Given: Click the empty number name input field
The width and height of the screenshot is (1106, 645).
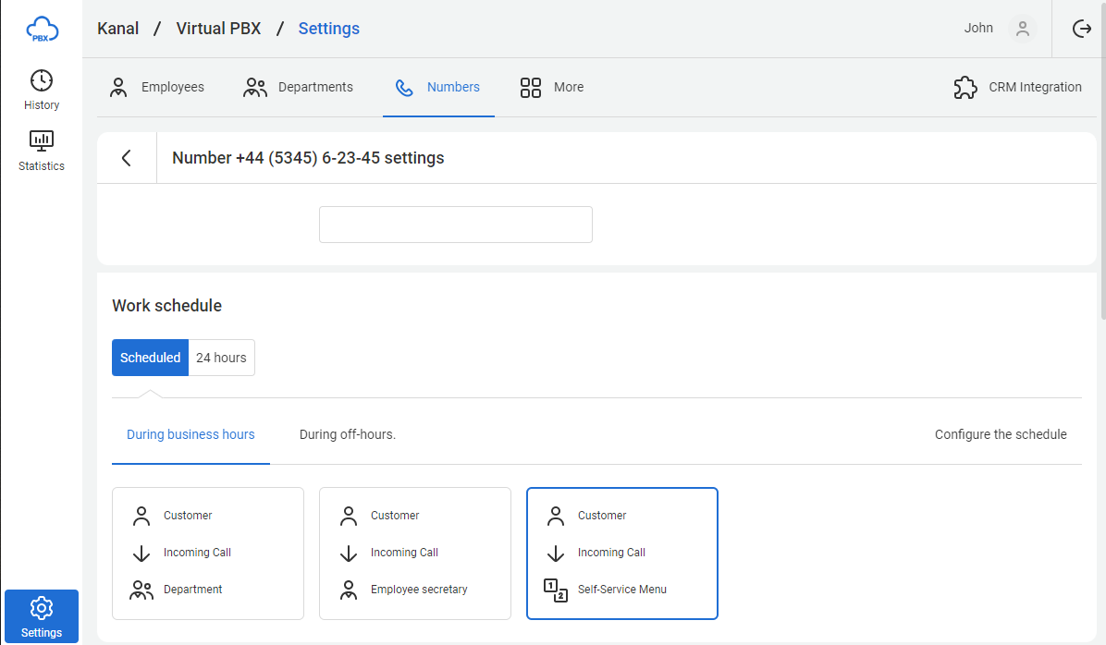Looking at the screenshot, I should tap(456, 225).
